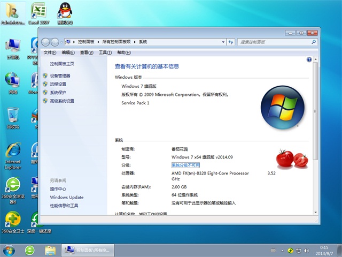Open the 文件(F) menu

pyautogui.click(x=50, y=52)
